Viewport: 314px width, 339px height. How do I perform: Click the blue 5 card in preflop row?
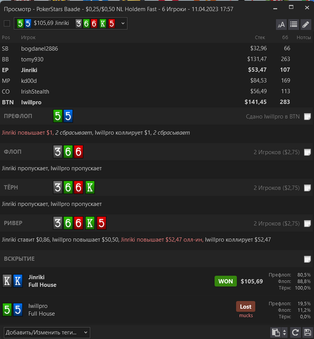(x=68, y=116)
